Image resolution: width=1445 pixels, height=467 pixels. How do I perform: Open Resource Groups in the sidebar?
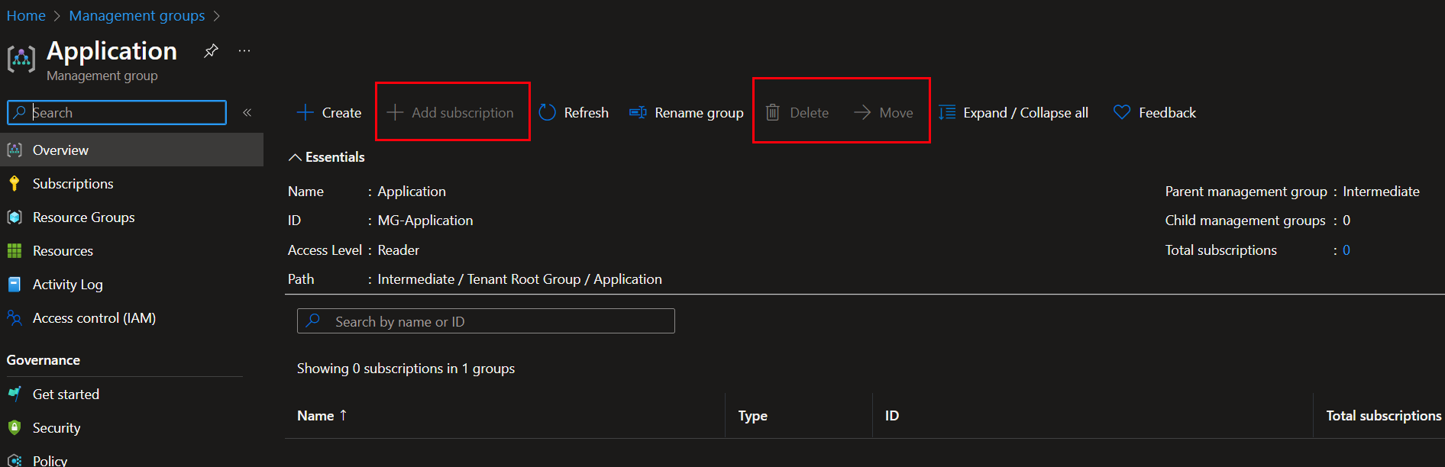click(x=83, y=217)
